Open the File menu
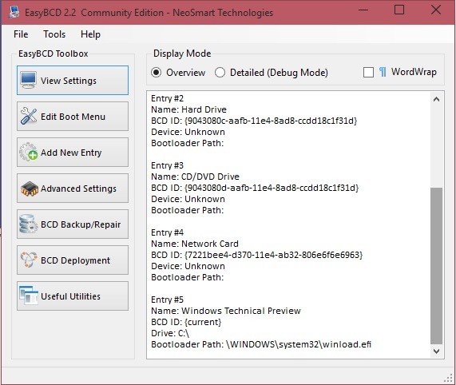The width and height of the screenshot is (456, 385). 21,34
